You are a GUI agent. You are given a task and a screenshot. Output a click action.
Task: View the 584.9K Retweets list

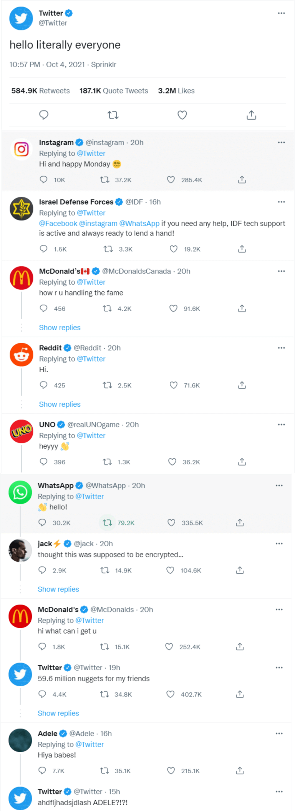pyautogui.click(x=40, y=91)
